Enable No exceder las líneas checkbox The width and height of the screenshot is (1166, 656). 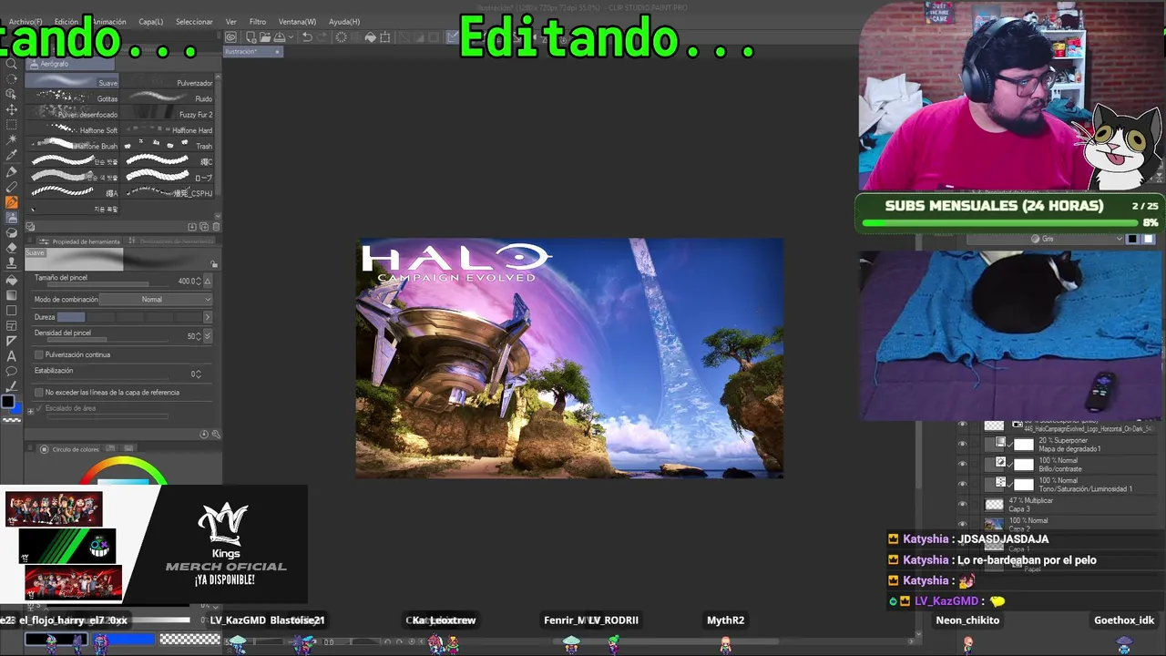38,393
